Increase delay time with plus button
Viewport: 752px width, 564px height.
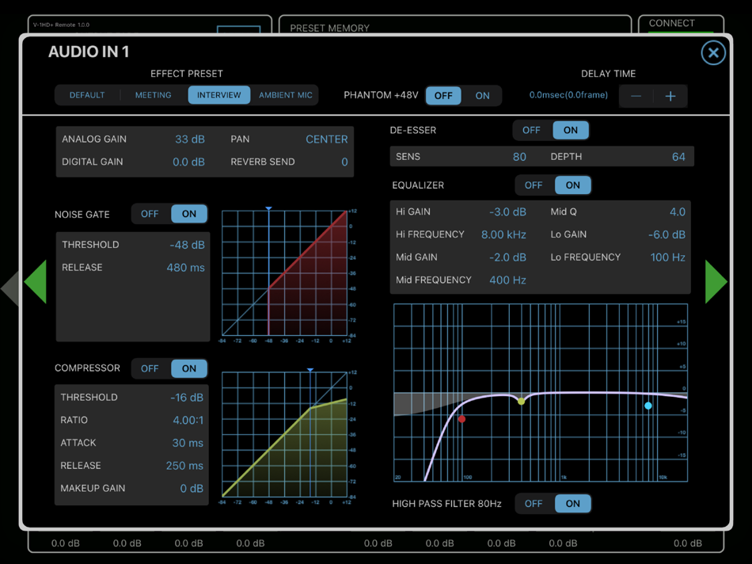[670, 96]
